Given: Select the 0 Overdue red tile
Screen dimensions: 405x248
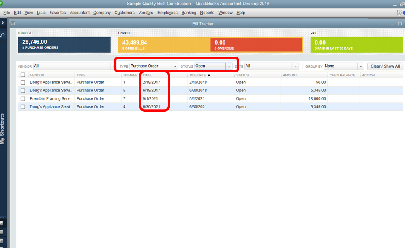Looking at the screenshot, I should click(x=256, y=45).
